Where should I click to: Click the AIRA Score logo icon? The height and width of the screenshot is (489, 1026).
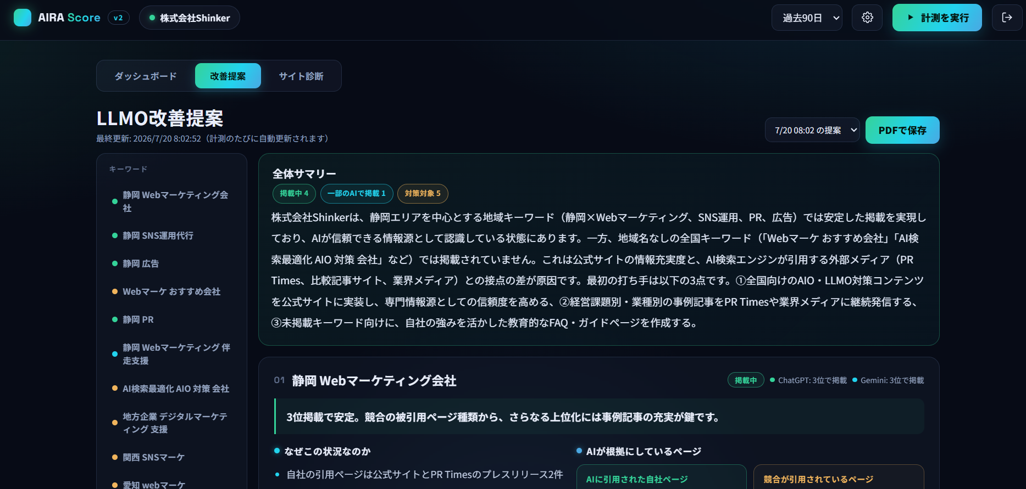click(23, 18)
